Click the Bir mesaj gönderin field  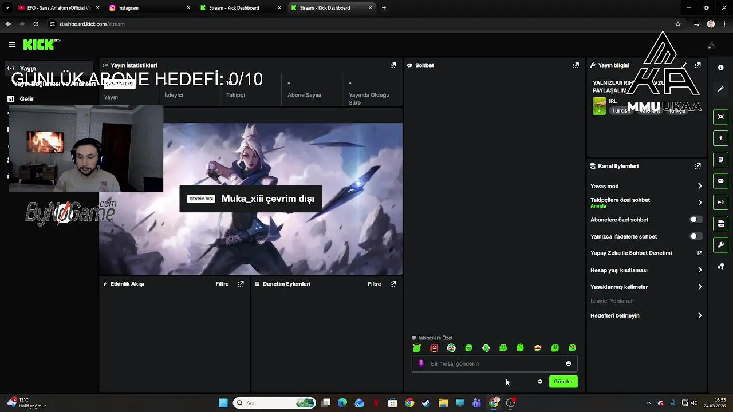494,363
